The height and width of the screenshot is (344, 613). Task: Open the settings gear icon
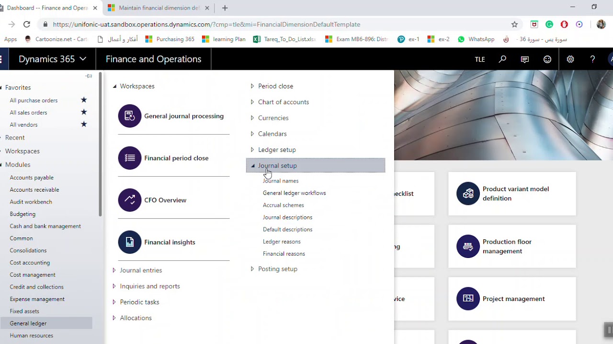point(570,59)
